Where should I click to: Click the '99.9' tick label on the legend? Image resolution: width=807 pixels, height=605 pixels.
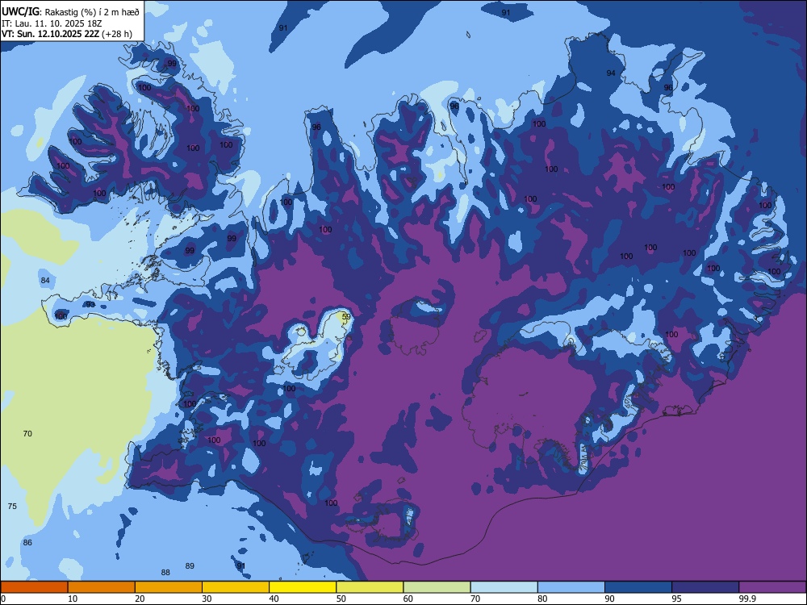point(747,599)
